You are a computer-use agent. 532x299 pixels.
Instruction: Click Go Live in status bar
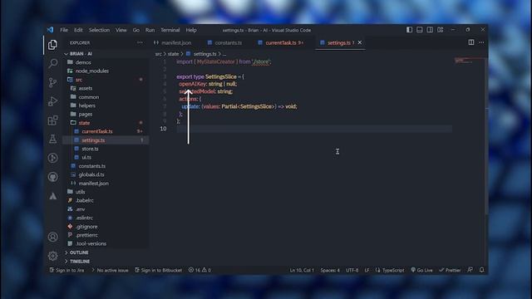tap(421, 270)
